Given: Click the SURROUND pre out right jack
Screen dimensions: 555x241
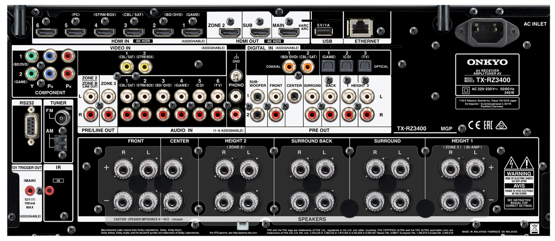Looking at the screenshot, I should coord(312,114).
